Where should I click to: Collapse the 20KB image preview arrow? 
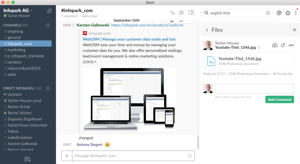coord(95,62)
